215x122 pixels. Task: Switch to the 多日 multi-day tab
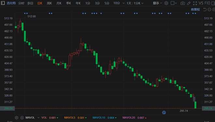[x=30, y=3]
